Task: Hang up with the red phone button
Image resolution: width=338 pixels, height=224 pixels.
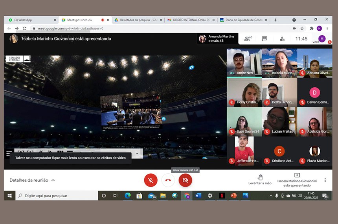Action: [x=168, y=180]
